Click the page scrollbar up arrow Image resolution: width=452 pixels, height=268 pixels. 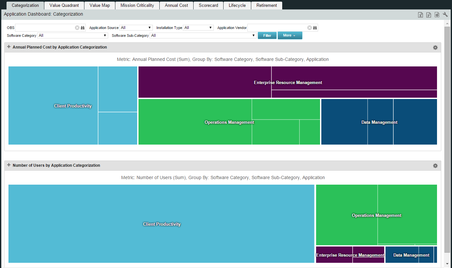click(447, 24)
